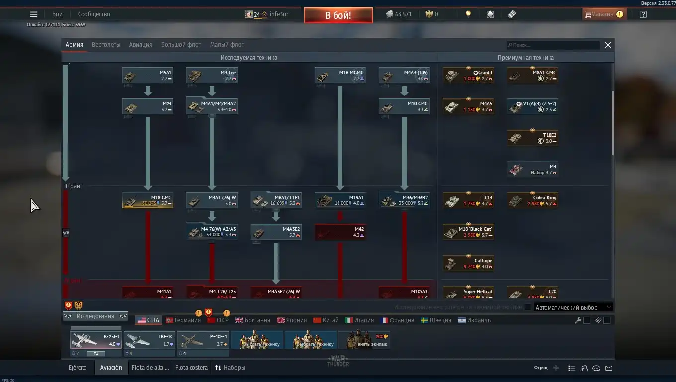Open the Наборы presets button
The width and height of the screenshot is (676, 382).
coord(230,368)
